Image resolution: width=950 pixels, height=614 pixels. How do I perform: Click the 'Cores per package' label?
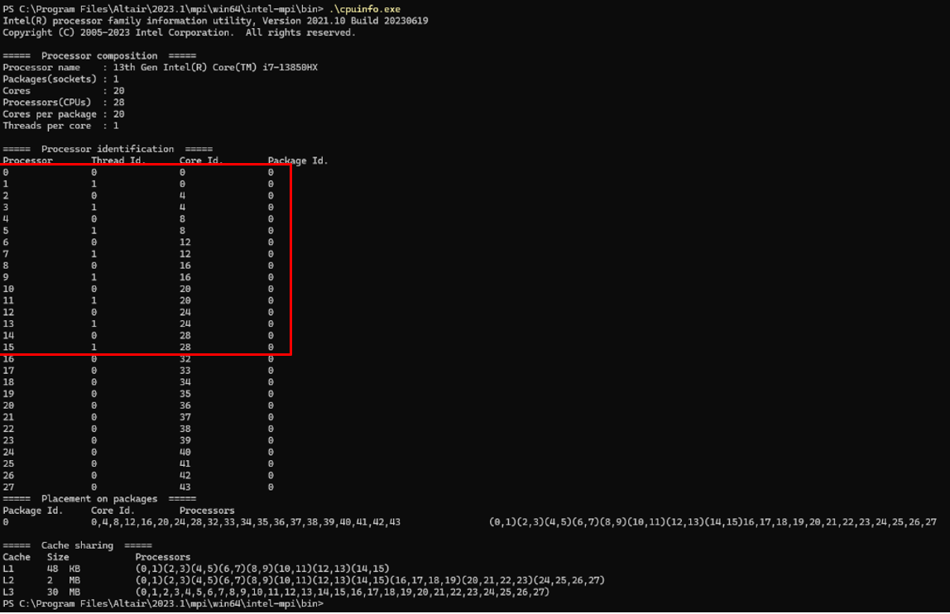click(50, 114)
